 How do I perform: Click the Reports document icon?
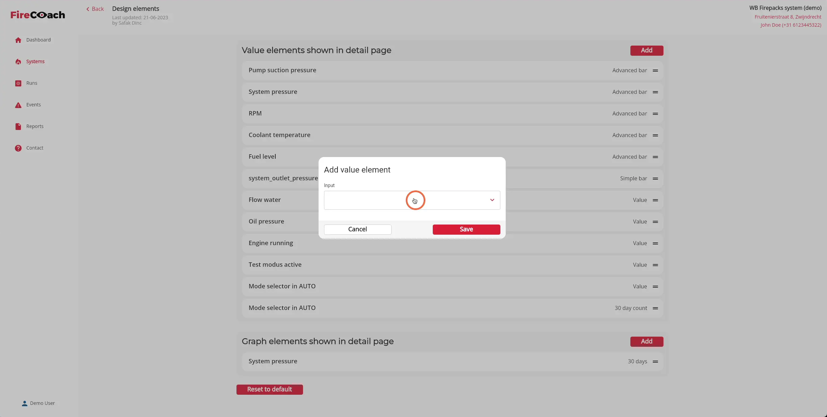18,127
